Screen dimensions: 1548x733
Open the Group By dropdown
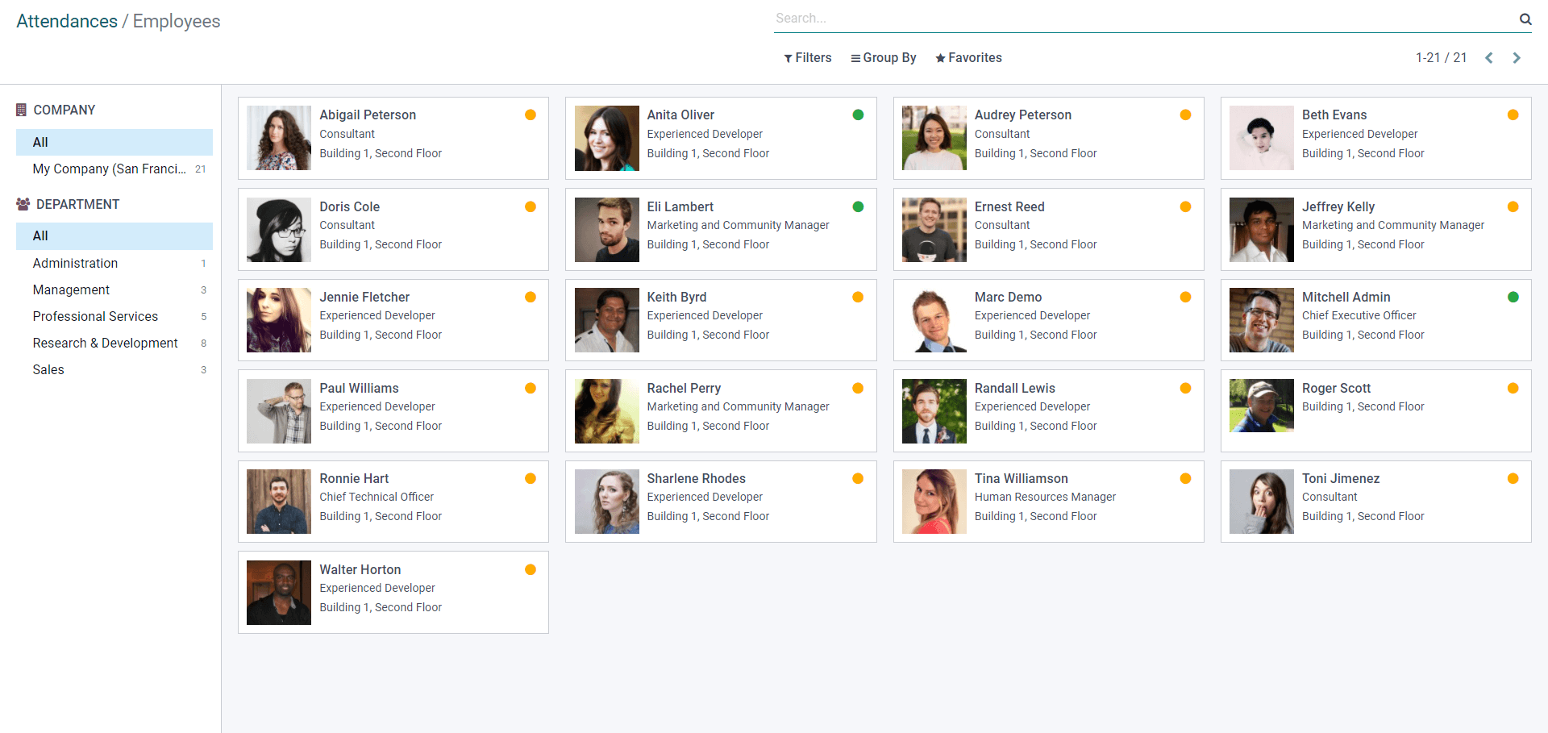(x=883, y=58)
